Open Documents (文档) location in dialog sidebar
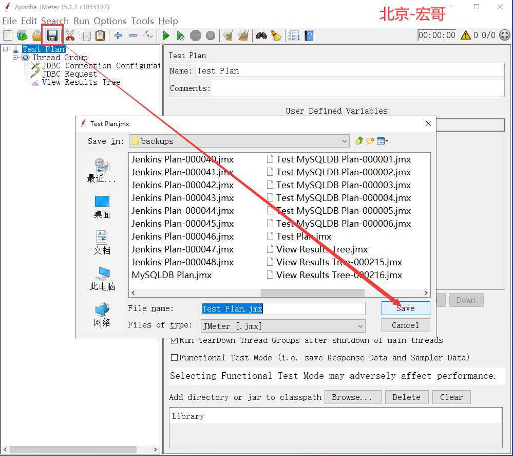The width and height of the screenshot is (513, 456). coord(102,243)
